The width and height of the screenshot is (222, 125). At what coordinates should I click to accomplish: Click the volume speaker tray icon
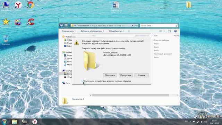[202, 122]
